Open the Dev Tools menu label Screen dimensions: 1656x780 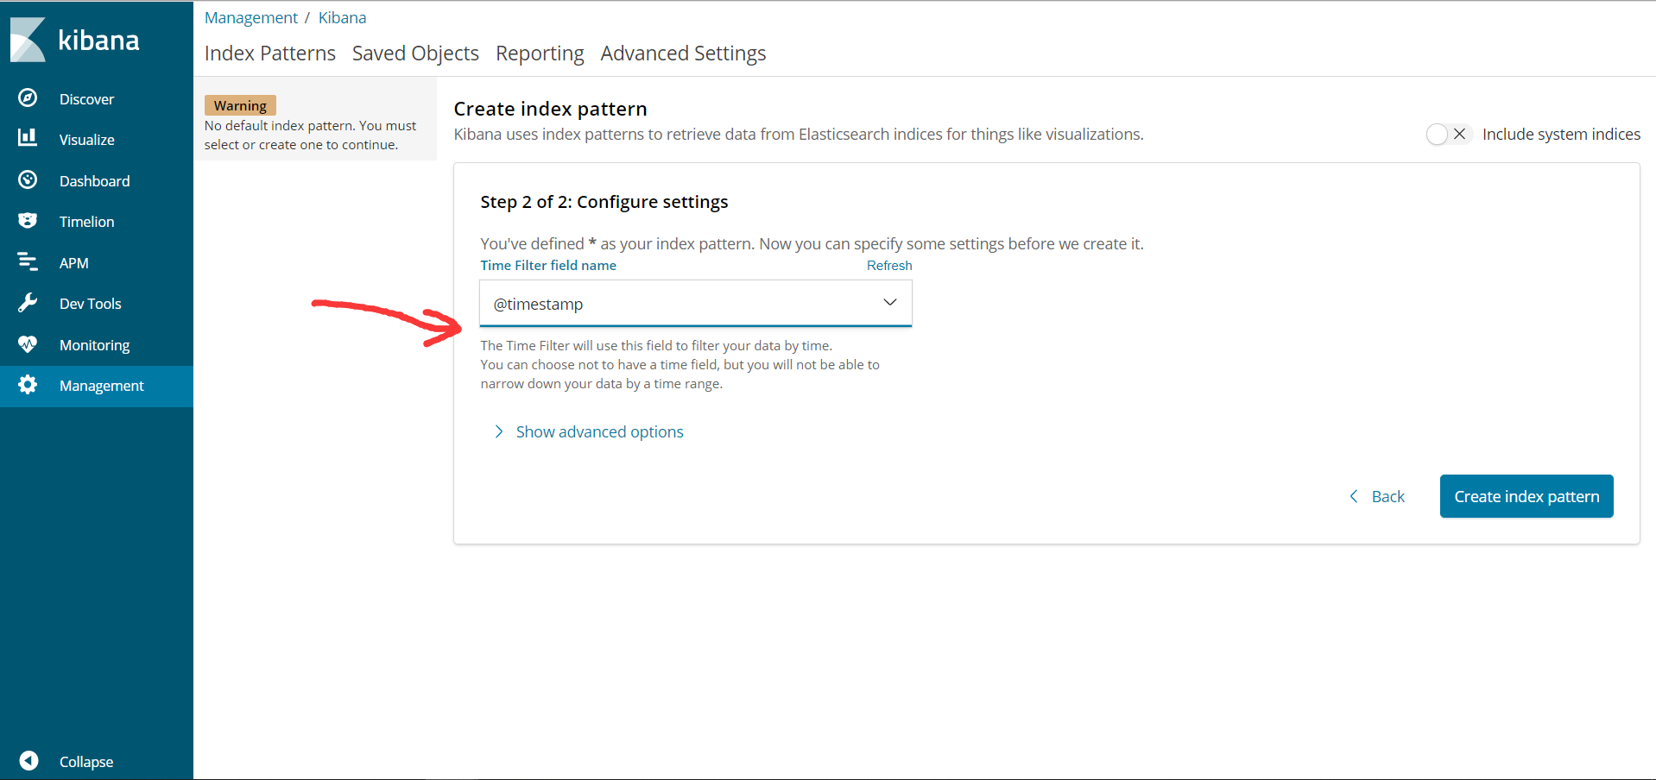click(90, 304)
